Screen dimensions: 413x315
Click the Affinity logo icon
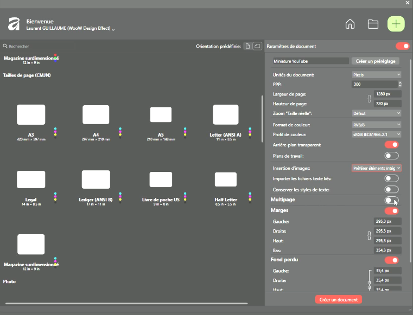click(x=14, y=24)
